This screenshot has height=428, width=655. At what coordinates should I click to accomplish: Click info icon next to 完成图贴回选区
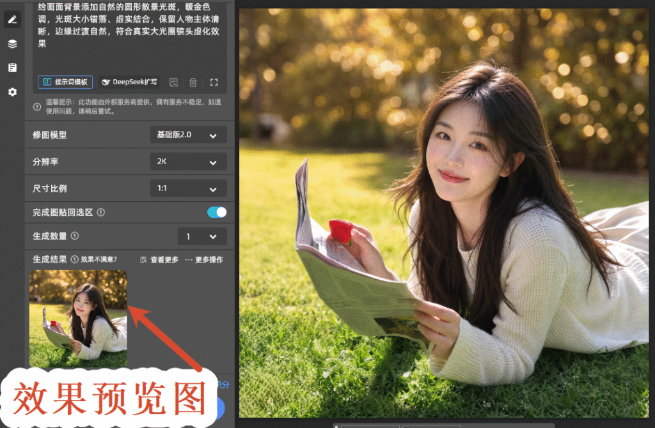(100, 212)
